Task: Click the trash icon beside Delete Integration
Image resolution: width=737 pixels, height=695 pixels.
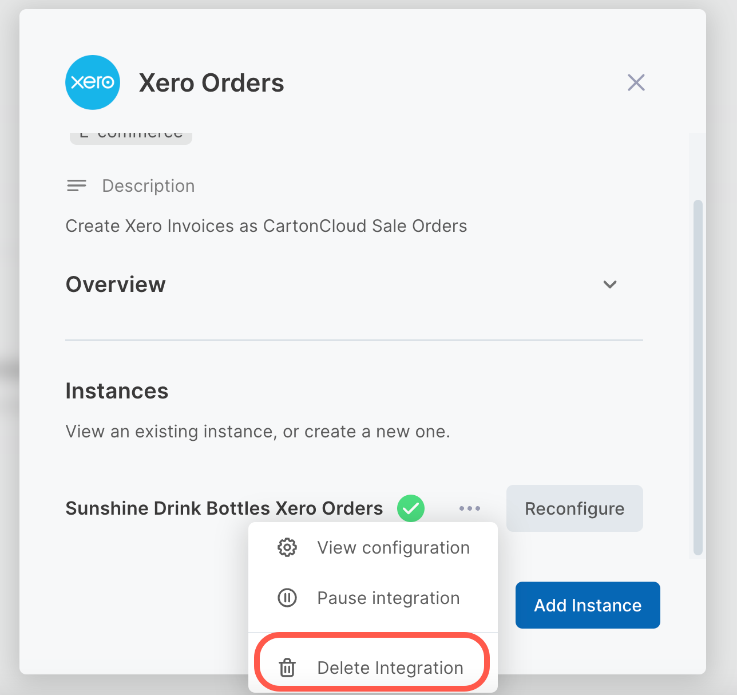Action: [286, 668]
